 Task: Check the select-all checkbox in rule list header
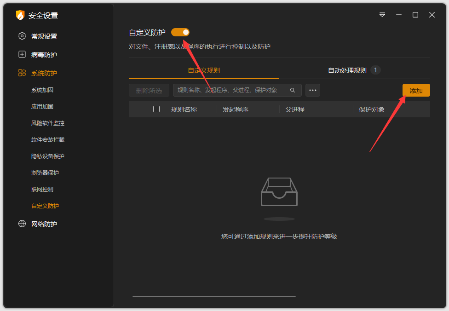point(156,109)
